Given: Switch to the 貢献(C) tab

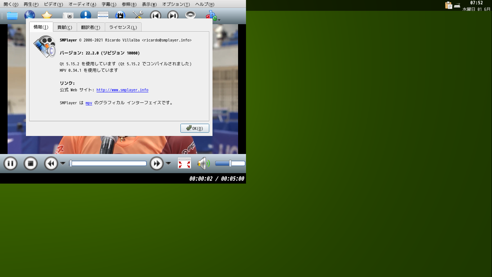Looking at the screenshot, I should [x=65, y=27].
